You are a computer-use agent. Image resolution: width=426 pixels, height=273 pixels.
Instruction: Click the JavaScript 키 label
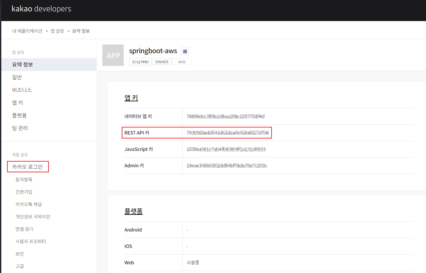(x=138, y=149)
